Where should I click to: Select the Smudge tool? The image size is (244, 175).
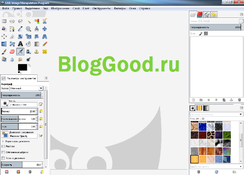tap(20, 59)
